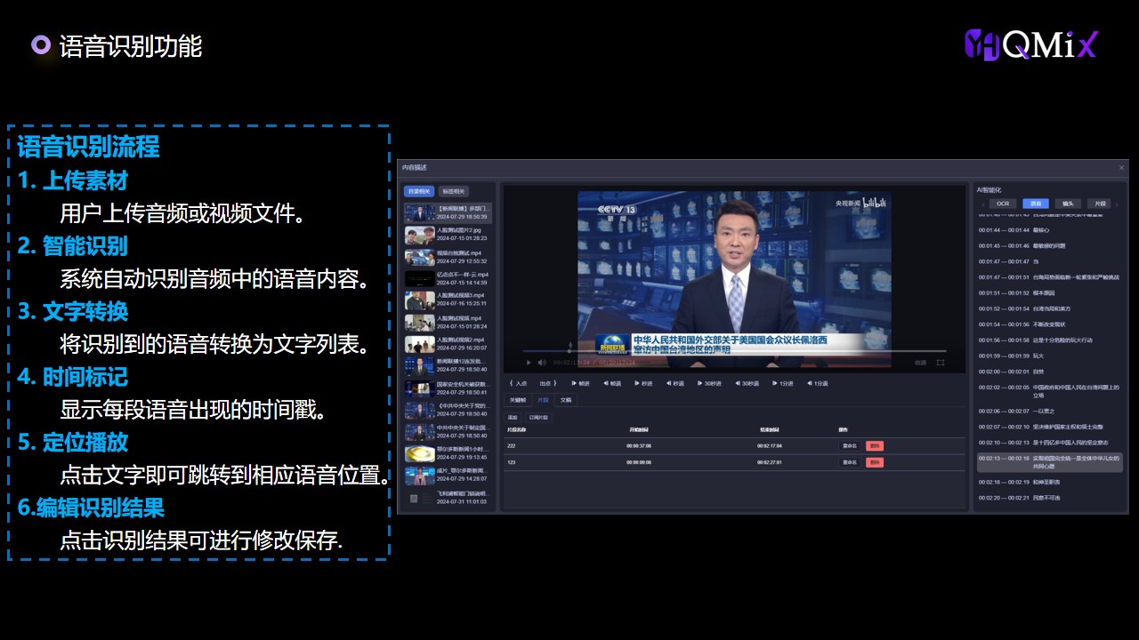
Task: Open the 关键帧 tab
Action: 517,400
